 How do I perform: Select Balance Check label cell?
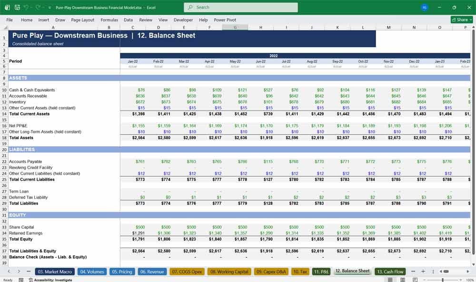pyautogui.click(x=48, y=257)
